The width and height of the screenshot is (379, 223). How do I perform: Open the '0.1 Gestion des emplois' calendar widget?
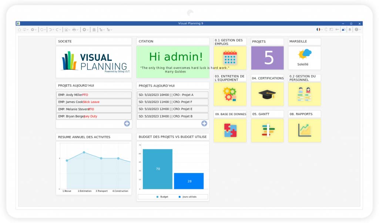230,58
